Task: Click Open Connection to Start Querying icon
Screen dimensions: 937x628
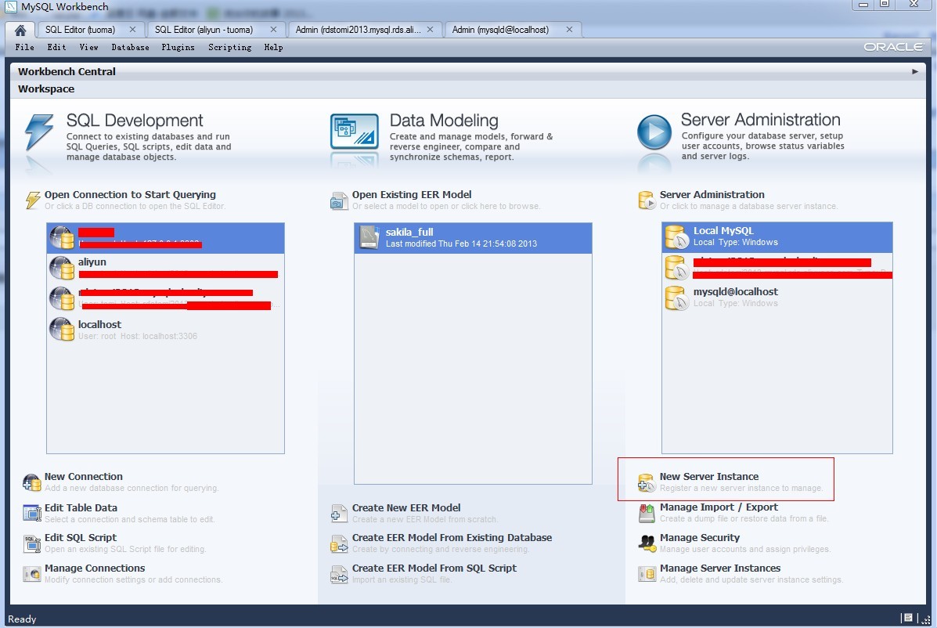Action: (x=33, y=200)
